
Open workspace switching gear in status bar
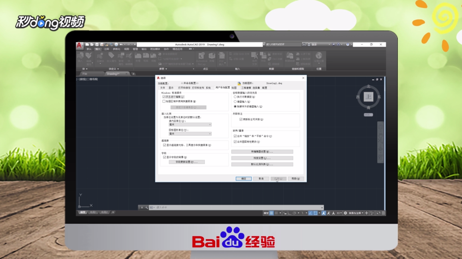[345, 213]
